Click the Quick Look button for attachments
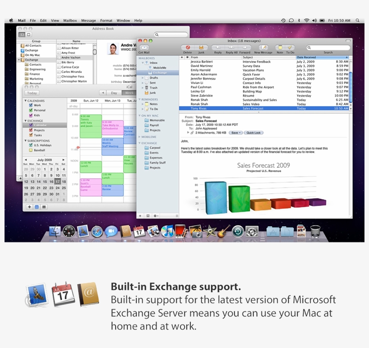This screenshot has height=348, width=369. (254, 133)
